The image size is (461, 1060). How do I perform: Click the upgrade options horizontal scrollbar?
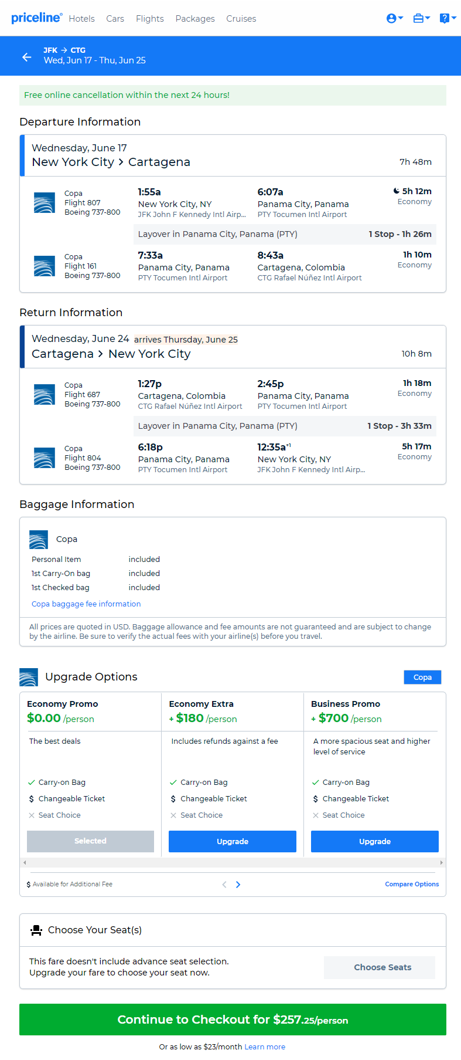click(x=233, y=862)
